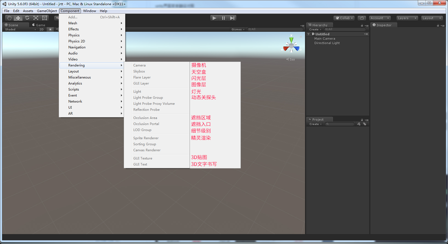The height and width of the screenshot is (244, 448).
Task: Open the Shaded draw mode dropdown
Action: [x=20, y=30]
